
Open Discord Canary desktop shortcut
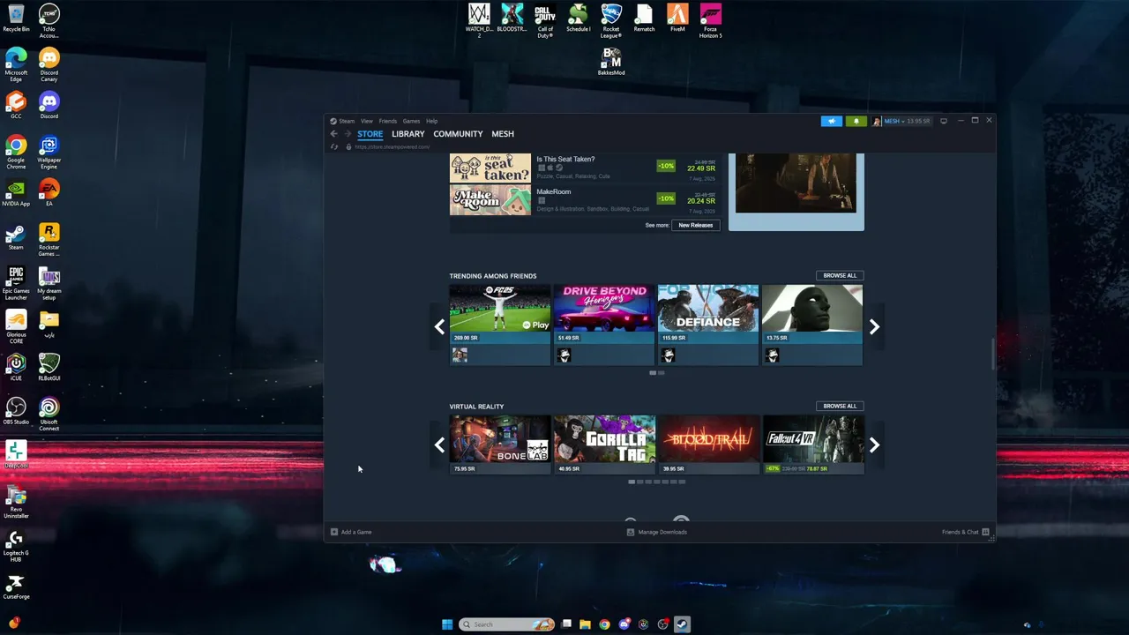(49, 65)
